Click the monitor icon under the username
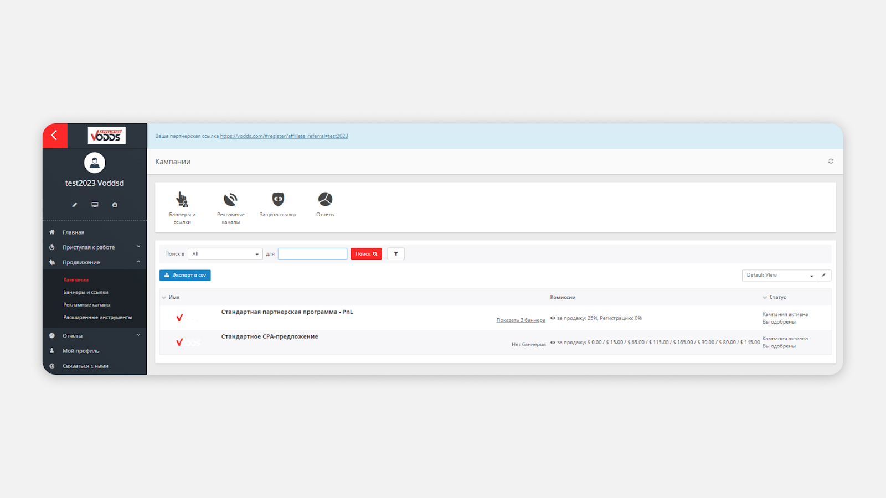This screenshot has width=886, height=498. pyautogui.click(x=95, y=205)
